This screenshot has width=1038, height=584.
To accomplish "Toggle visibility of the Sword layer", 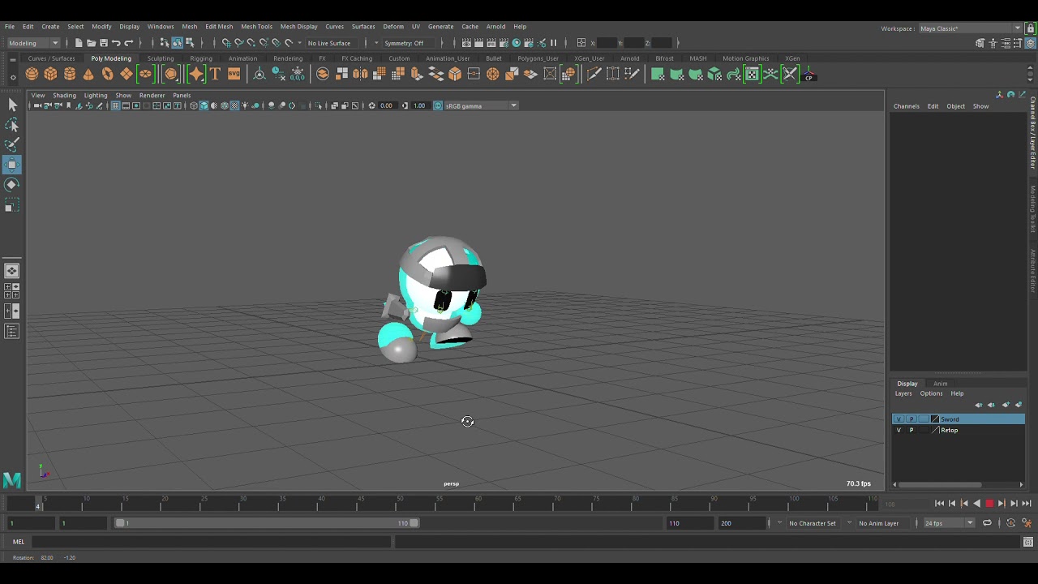I will [899, 419].
